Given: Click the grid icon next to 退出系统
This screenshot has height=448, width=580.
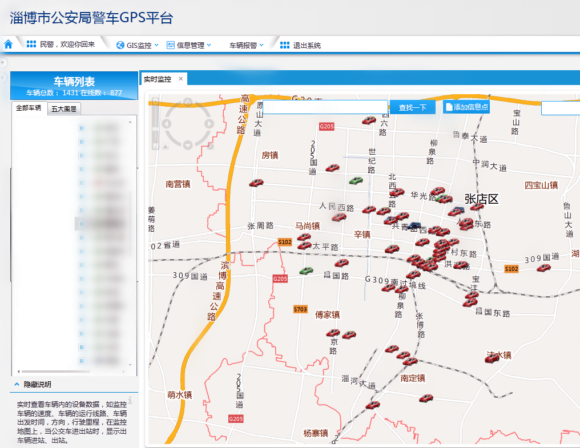Looking at the screenshot, I should coord(284,46).
